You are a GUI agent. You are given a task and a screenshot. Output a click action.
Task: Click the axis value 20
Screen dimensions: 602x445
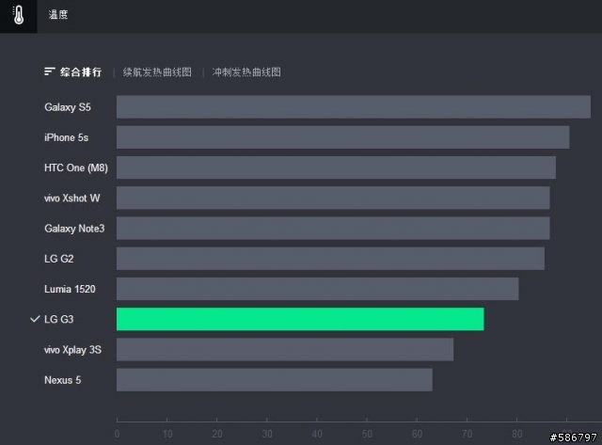point(217,434)
